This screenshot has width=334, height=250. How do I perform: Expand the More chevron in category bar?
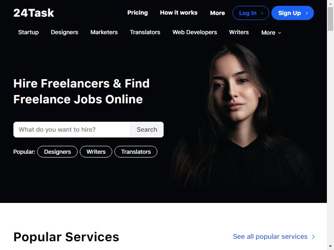pos(280,33)
